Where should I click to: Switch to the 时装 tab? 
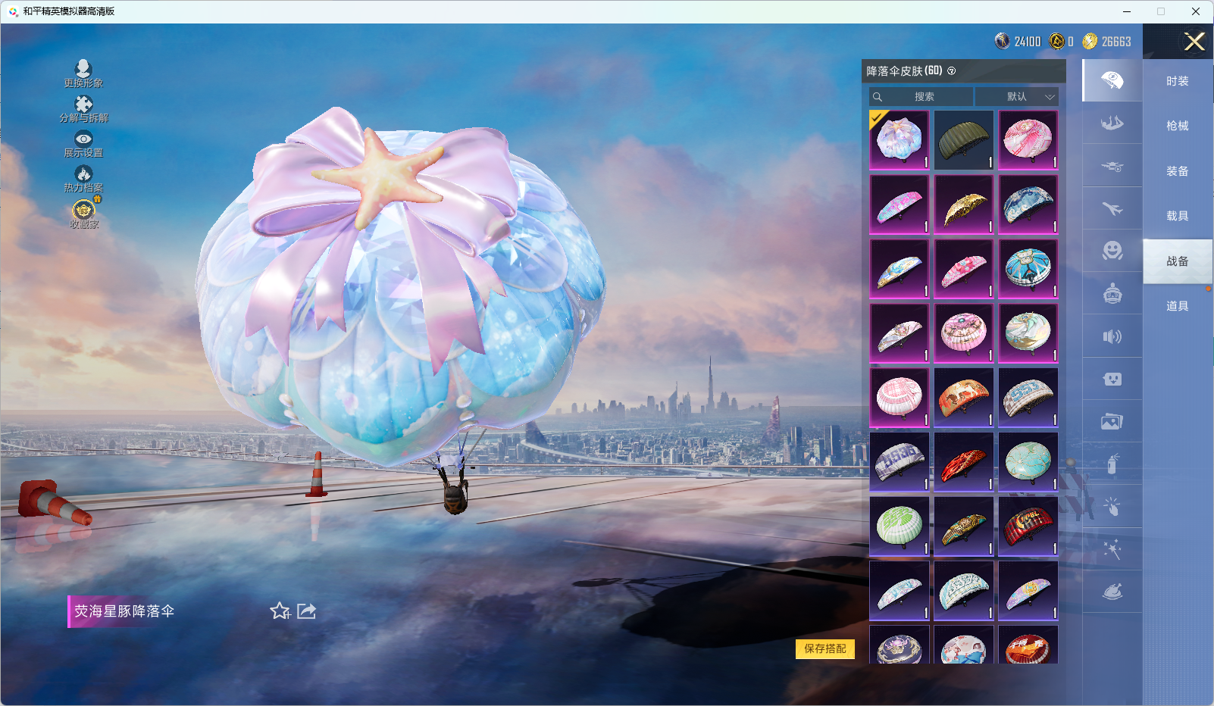point(1177,81)
